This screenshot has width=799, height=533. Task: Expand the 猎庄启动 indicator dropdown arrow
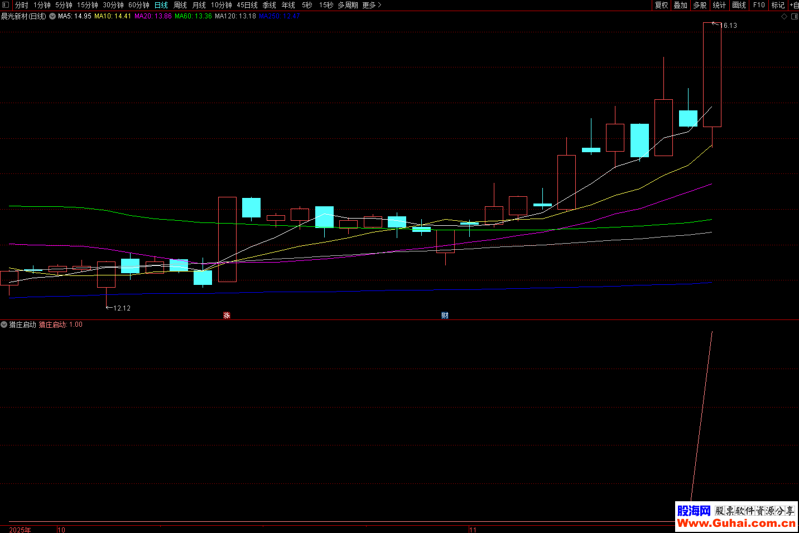click(x=4, y=324)
